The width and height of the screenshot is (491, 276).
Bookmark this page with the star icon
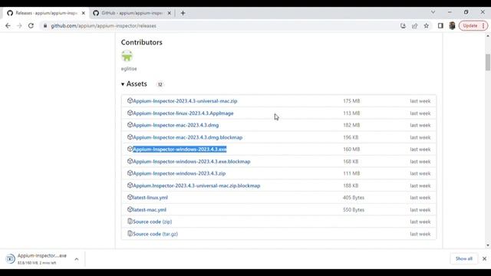pos(427,26)
